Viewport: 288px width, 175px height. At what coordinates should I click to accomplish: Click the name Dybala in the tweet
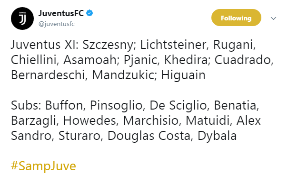pos(217,136)
